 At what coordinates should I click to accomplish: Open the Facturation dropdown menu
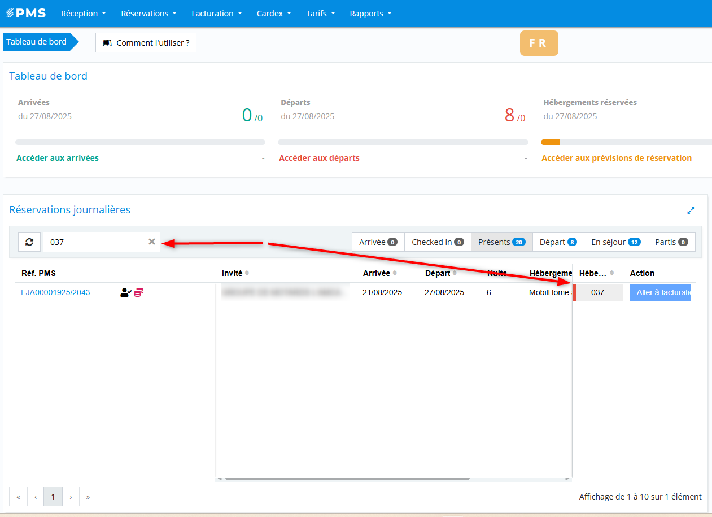coord(217,14)
